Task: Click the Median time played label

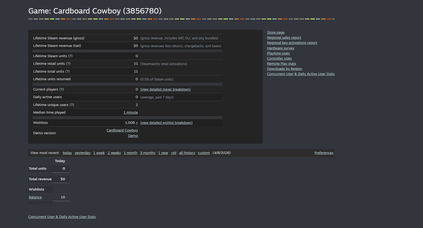Action: tap(49, 112)
